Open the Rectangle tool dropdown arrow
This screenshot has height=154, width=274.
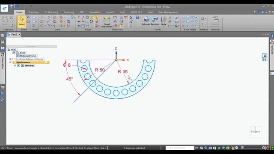45,22
